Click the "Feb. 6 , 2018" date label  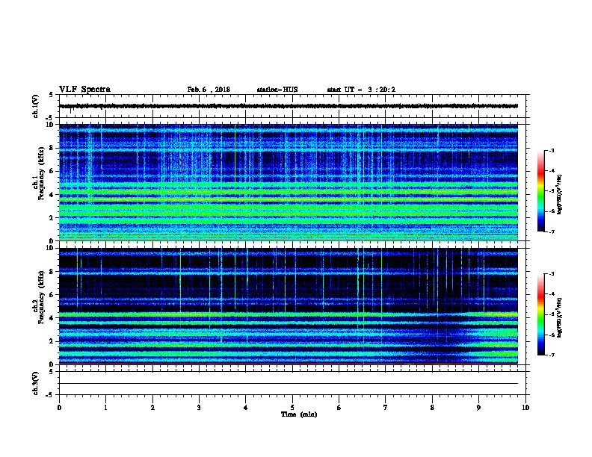(x=209, y=90)
